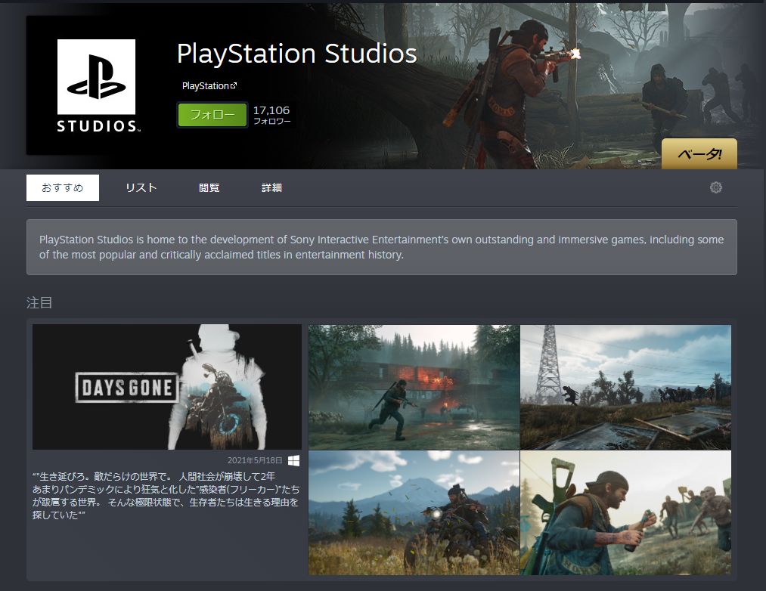766x591 pixels.
Task: Click the ベータ! beta badge
Action: [699, 154]
